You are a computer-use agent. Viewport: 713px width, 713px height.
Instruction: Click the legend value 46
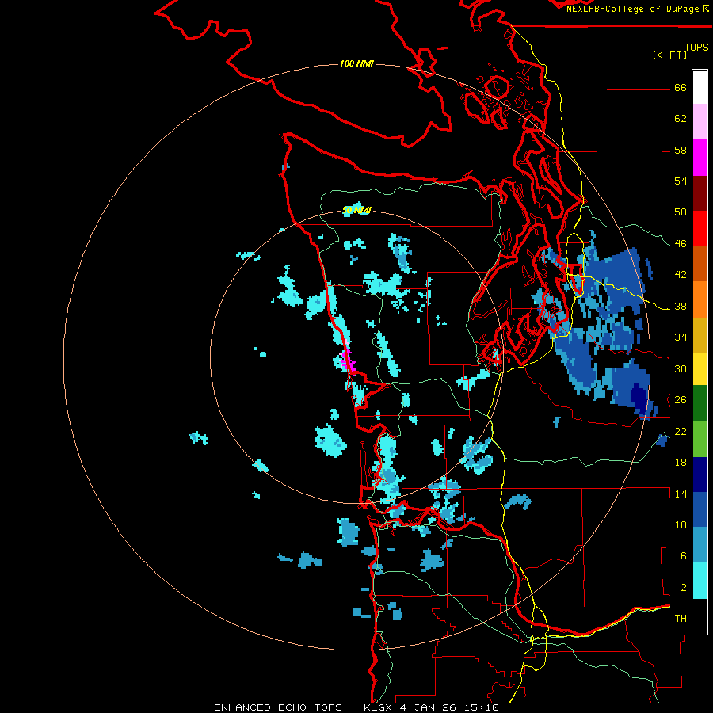coord(681,244)
